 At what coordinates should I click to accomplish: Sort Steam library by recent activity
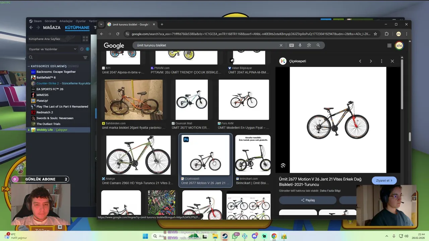tap(82, 49)
